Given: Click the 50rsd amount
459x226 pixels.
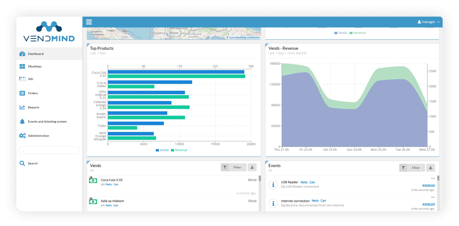Looking at the screenshot, I should pyautogui.click(x=252, y=201).
